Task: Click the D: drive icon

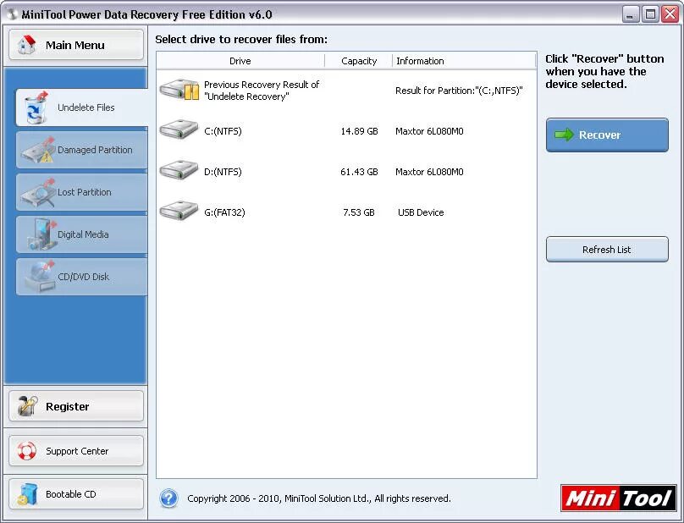Action: 179,171
